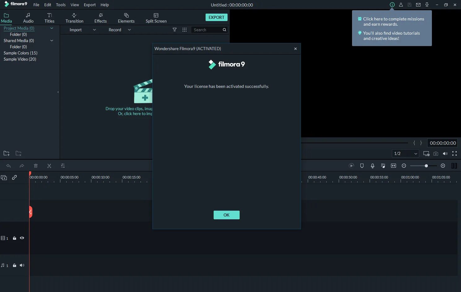Click the search magnifier icon
This screenshot has height=292, width=461.
(x=224, y=30)
